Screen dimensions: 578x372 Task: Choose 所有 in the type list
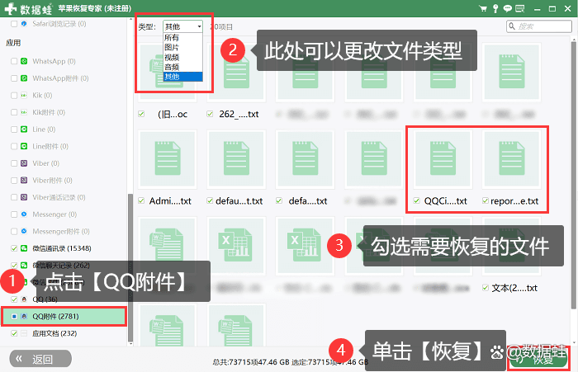point(182,38)
